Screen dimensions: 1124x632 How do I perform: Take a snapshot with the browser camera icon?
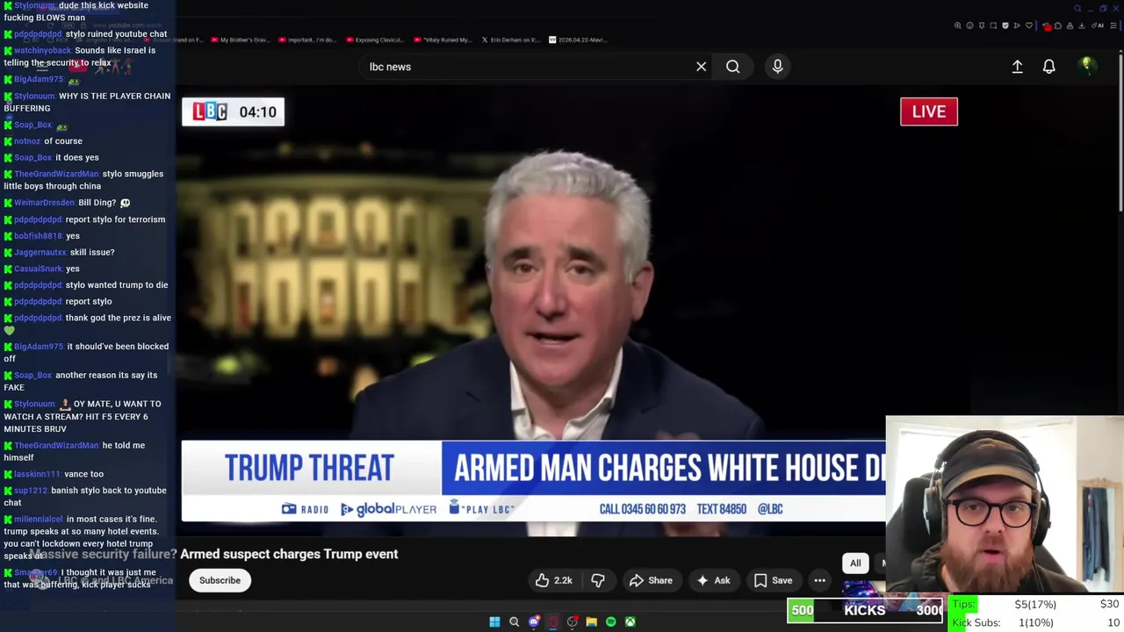(x=993, y=25)
